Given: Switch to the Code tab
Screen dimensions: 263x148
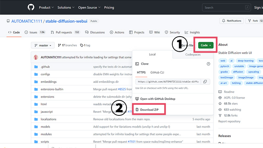Looking at the screenshot, I should tap(14, 32).
